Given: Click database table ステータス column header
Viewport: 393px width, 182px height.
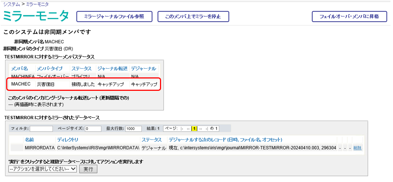Looking at the screenshot, I should coord(151,140).
